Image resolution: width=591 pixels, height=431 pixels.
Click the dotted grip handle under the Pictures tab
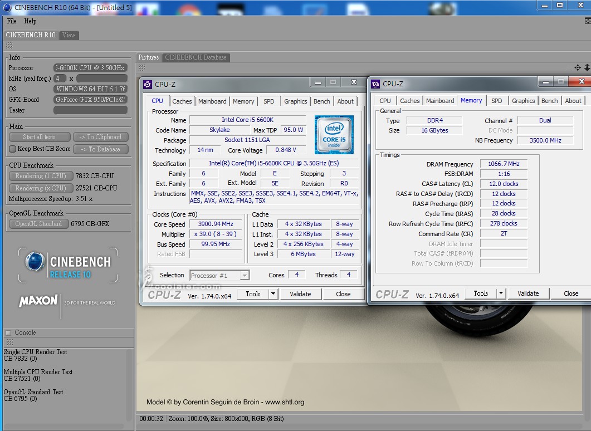click(x=141, y=68)
